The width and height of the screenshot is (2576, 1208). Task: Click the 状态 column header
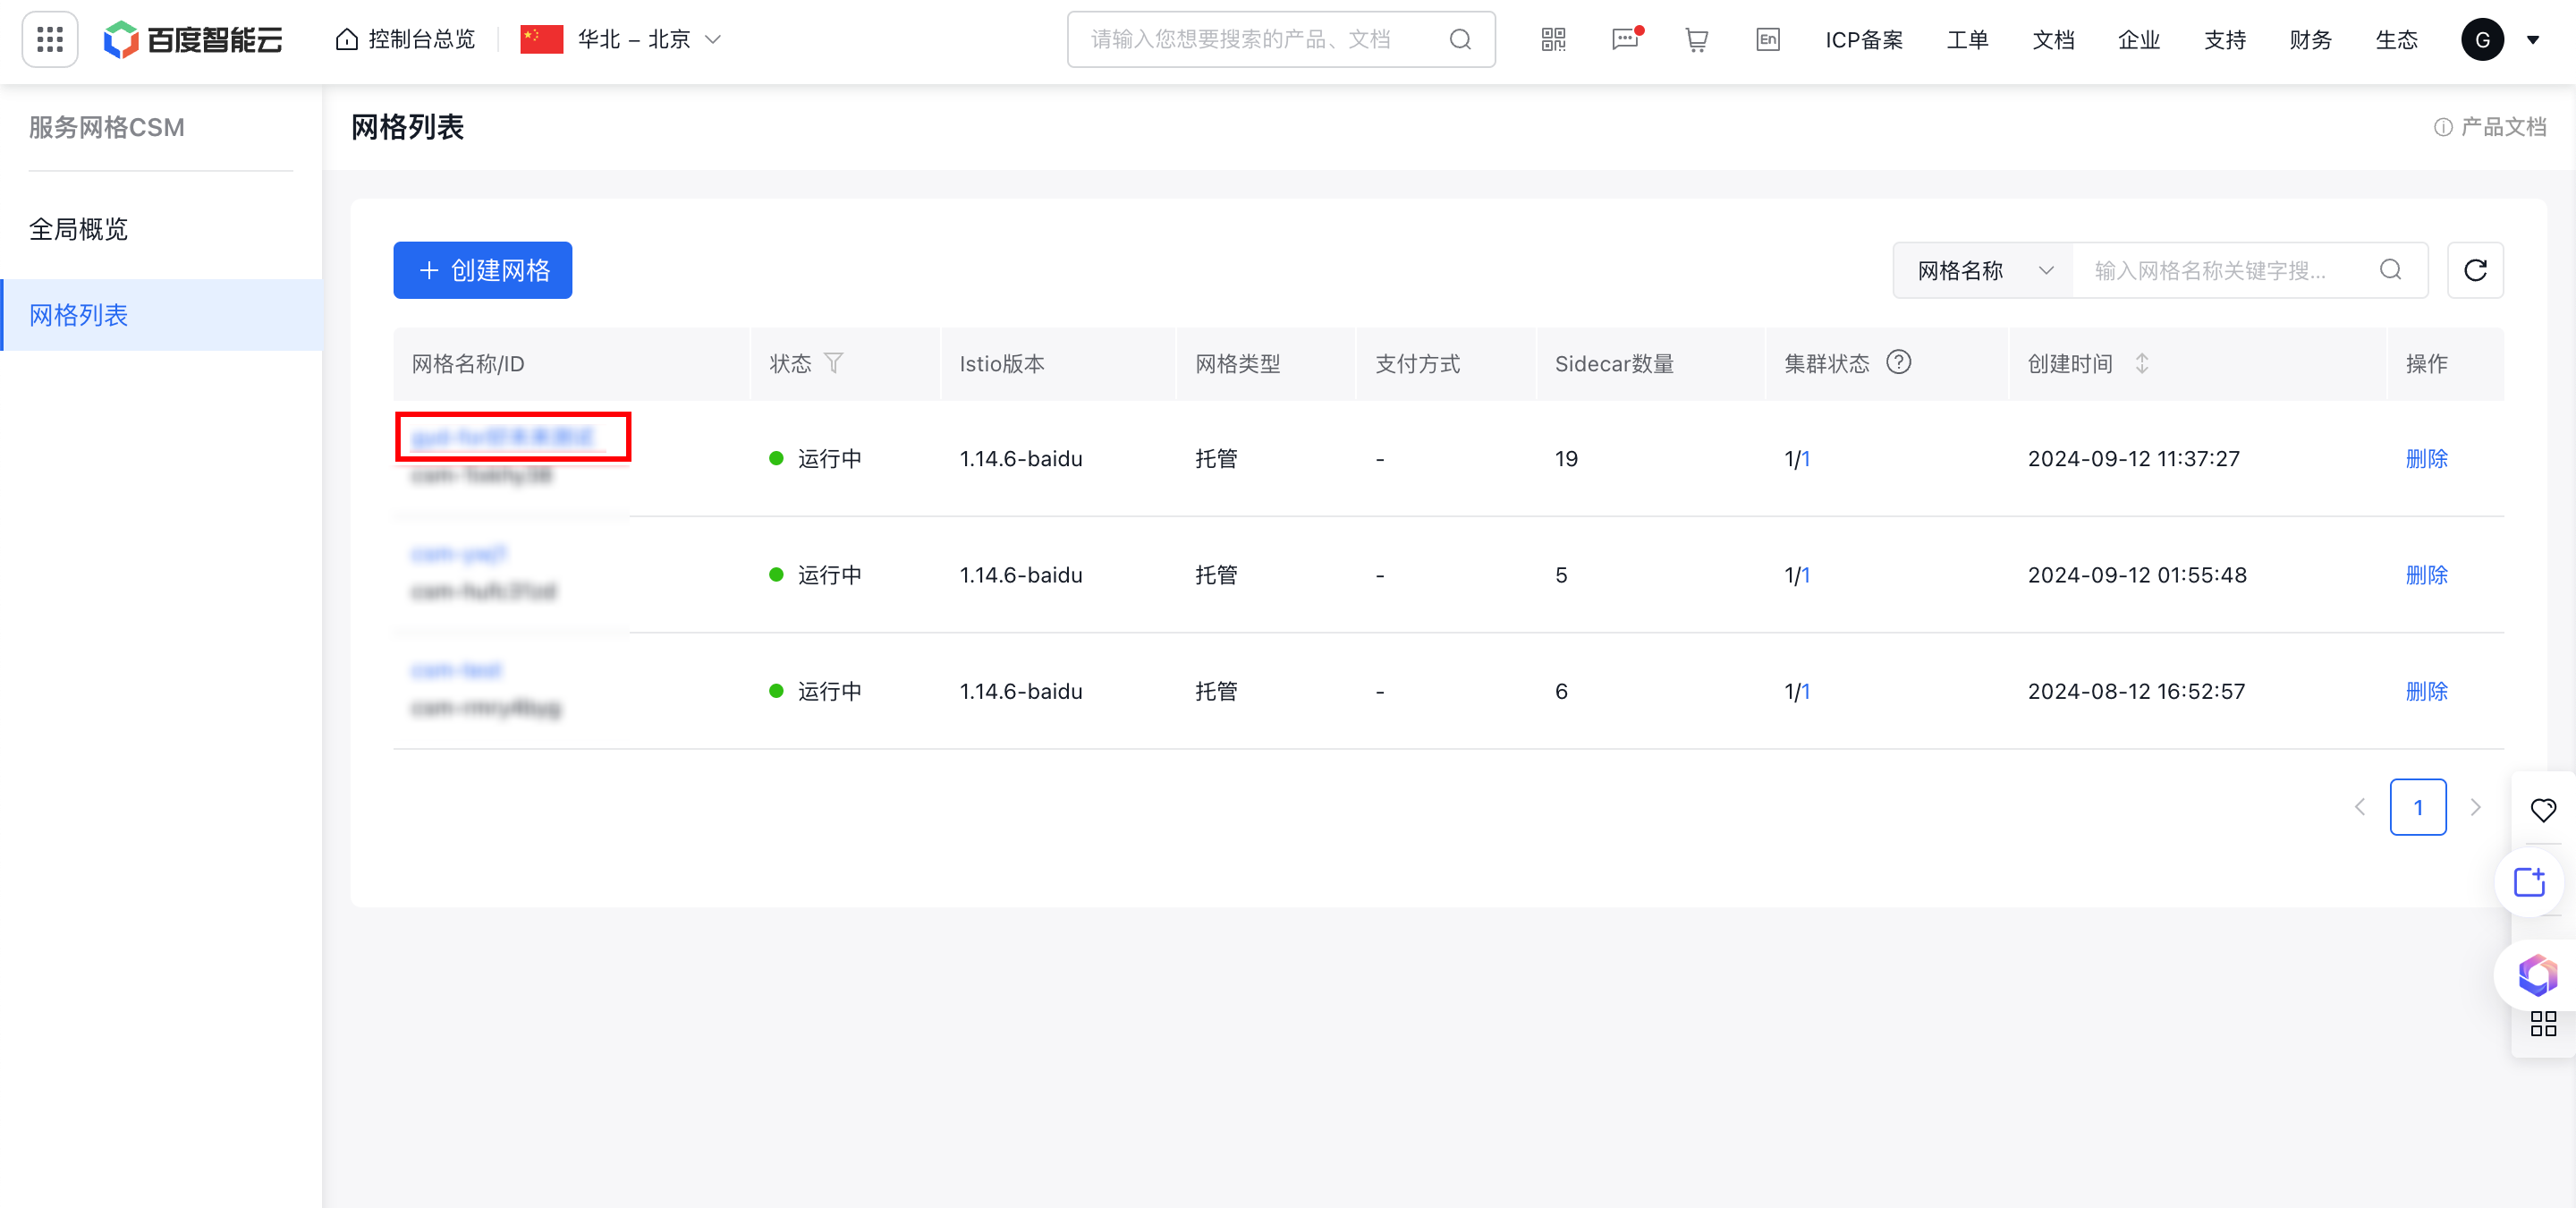point(790,363)
